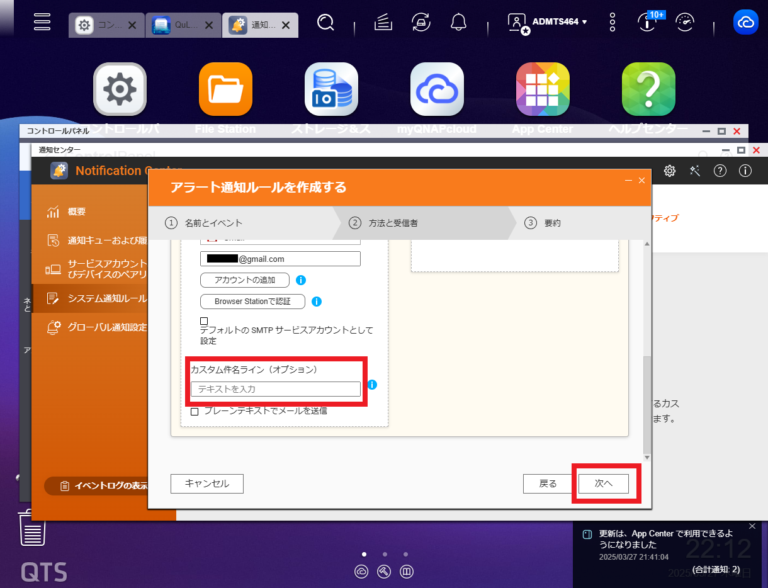768x588 pixels.
Task: Click the search magnifier icon
Action: pyautogui.click(x=325, y=23)
